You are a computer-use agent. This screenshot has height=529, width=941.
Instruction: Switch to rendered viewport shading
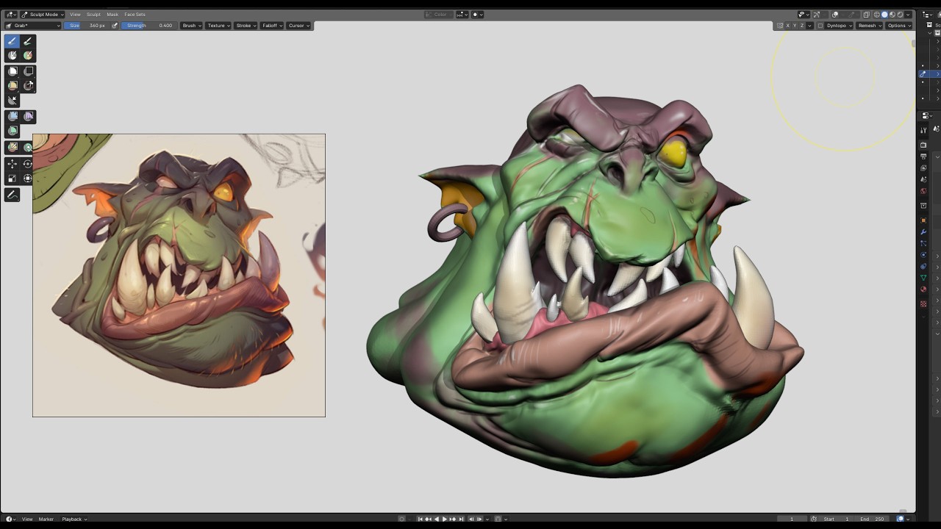pyautogui.click(x=900, y=15)
